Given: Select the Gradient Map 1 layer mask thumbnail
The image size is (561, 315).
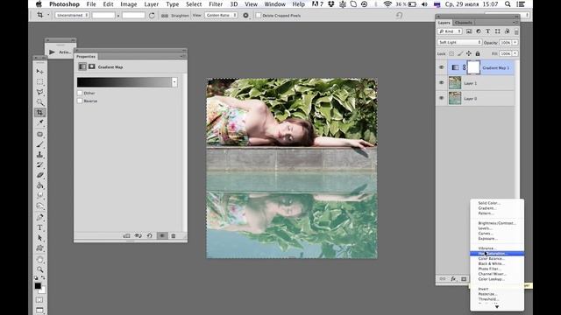Looking at the screenshot, I should [x=473, y=67].
